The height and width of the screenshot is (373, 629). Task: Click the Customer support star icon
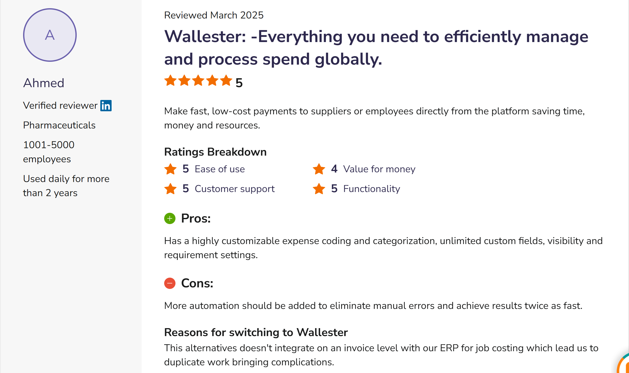[170, 189]
